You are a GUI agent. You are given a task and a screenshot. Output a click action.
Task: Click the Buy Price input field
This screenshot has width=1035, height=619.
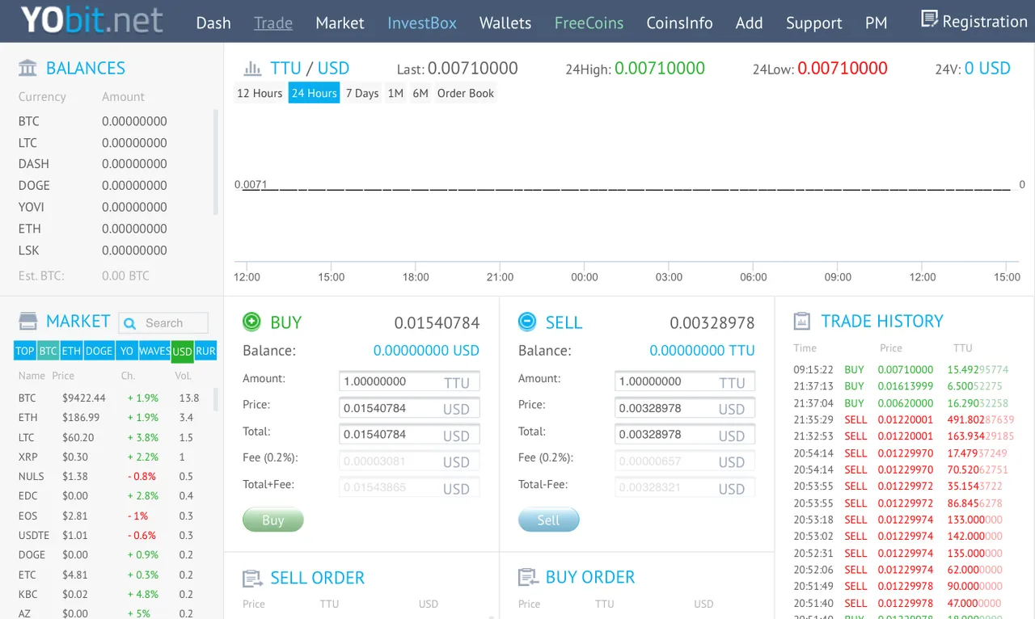pyautogui.click(x=409, y=408)
